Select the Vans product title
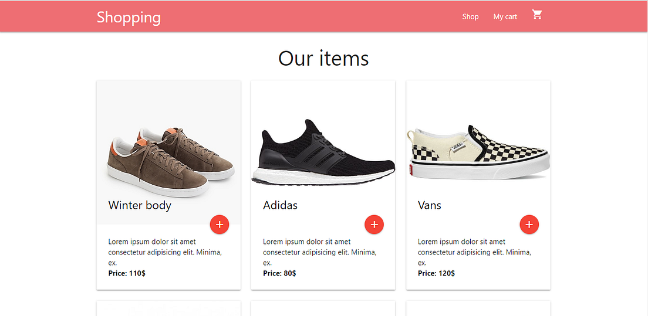Image resolution: width=648 pixels, height=316 pixels. point(429,205)
